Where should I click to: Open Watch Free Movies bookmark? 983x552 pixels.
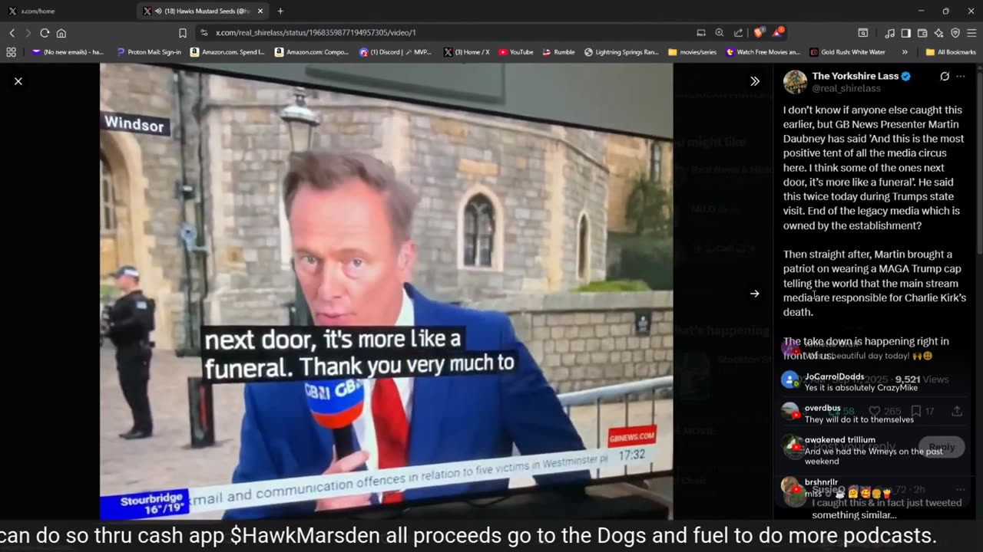coord(763,52)
